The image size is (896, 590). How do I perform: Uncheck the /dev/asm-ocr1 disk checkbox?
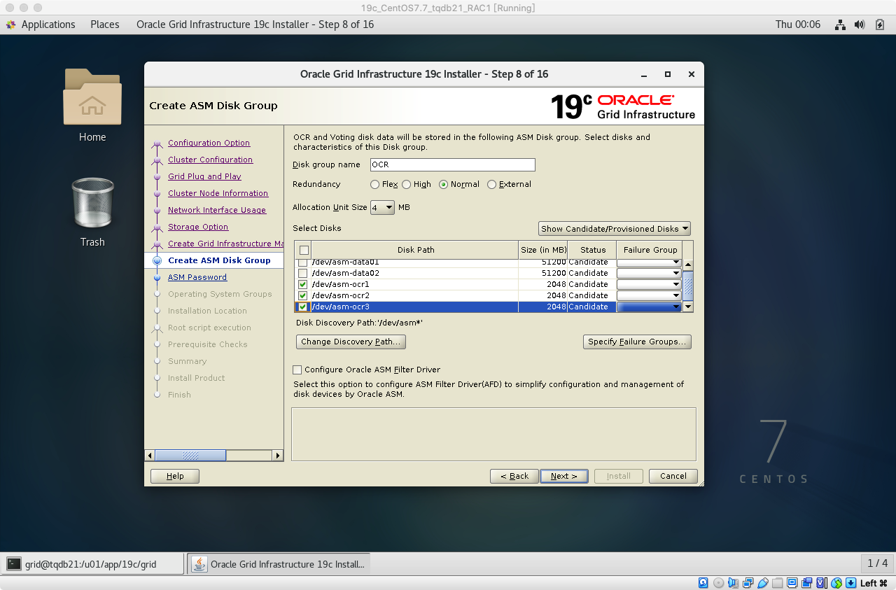[303, 284]
